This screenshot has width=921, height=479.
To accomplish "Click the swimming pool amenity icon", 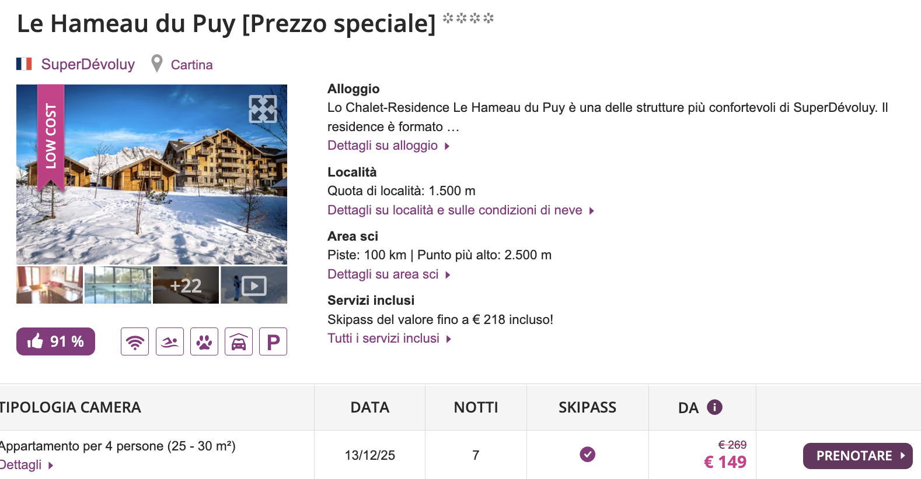I will (169, 341).
